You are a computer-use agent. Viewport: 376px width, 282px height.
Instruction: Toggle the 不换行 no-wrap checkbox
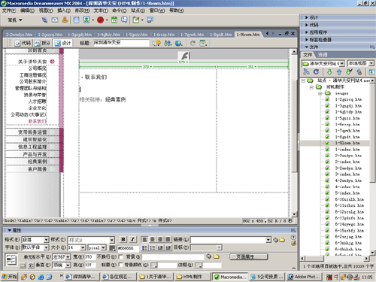(x=121, y=256)
